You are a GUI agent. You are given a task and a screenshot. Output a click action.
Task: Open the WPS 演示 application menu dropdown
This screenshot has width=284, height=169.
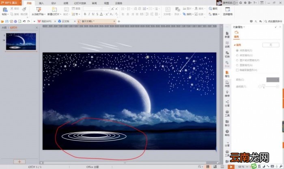20,3
